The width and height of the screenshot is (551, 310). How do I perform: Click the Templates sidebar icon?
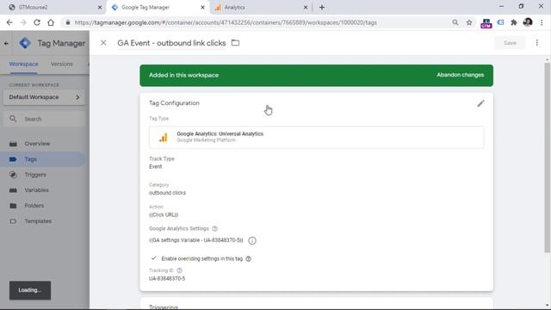click(x=13, y=221)
